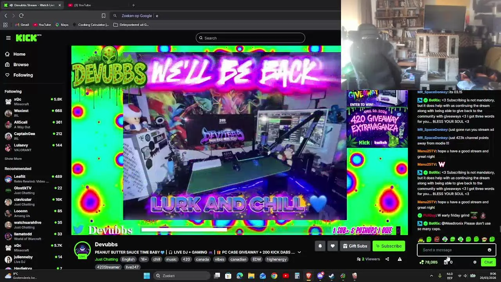Open the Just Chatting category link
Viewport: 501px width, 282px height.
106,259
